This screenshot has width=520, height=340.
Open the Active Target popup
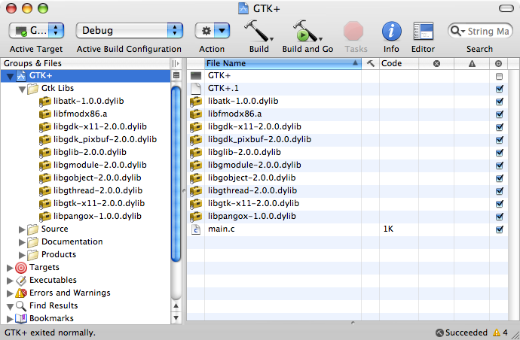coord(37,31)
